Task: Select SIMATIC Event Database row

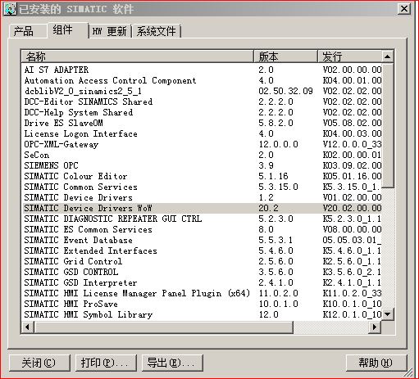Action: [x=202, y=240]
